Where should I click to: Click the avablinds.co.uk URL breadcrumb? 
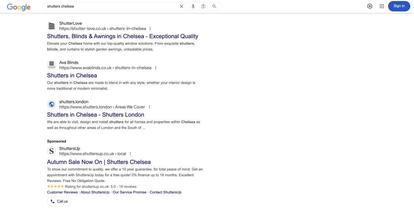105,68
